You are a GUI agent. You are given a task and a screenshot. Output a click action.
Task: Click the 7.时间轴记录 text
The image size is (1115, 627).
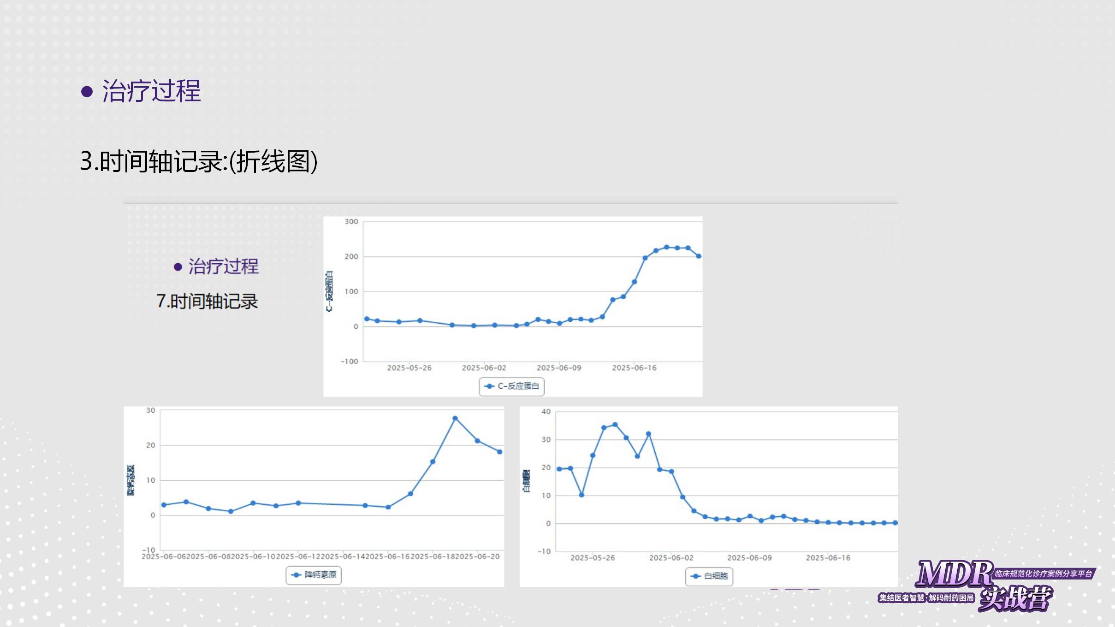[207, 302]
